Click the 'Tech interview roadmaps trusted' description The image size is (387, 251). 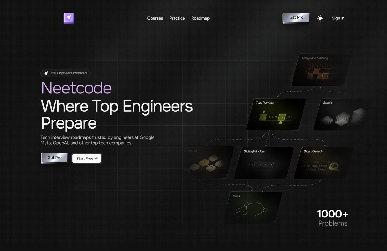[x=98, y=140]
